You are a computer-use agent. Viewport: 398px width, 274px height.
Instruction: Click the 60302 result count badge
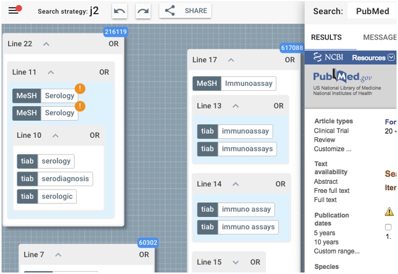tap(148, 243)
